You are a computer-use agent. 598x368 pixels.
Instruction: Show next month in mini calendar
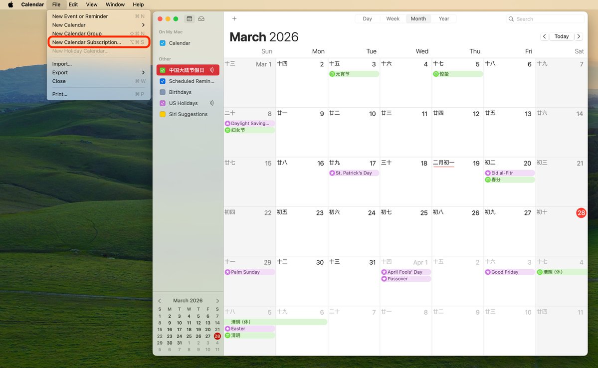(217, 301)
